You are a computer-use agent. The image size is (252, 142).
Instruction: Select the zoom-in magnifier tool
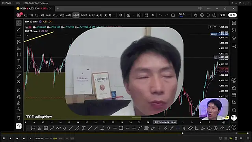point(19,82)
